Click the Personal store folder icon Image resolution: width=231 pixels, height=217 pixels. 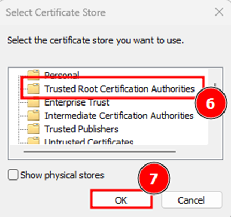tap(33, 74)
